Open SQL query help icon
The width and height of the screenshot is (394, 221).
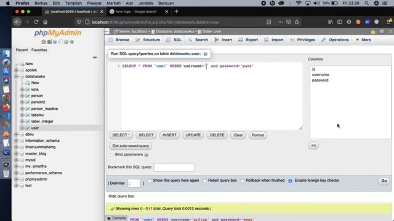(x=205, y=54)
